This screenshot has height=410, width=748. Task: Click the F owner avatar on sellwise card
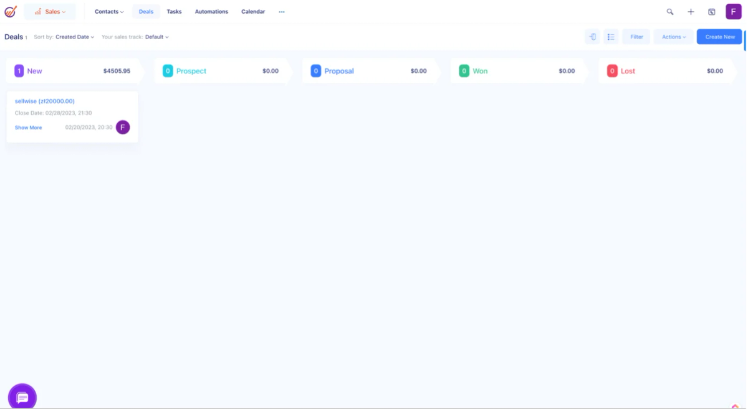pos(123,128)
